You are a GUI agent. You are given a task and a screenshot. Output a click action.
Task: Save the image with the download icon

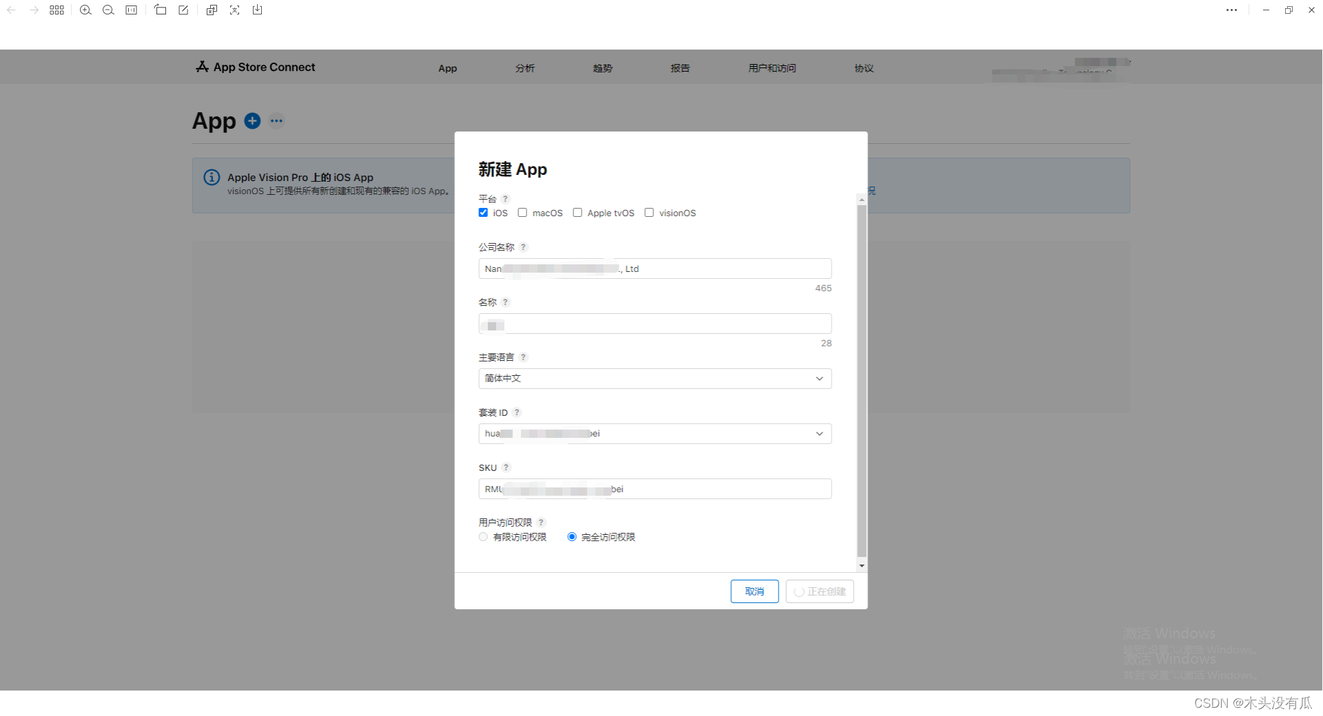257,10
